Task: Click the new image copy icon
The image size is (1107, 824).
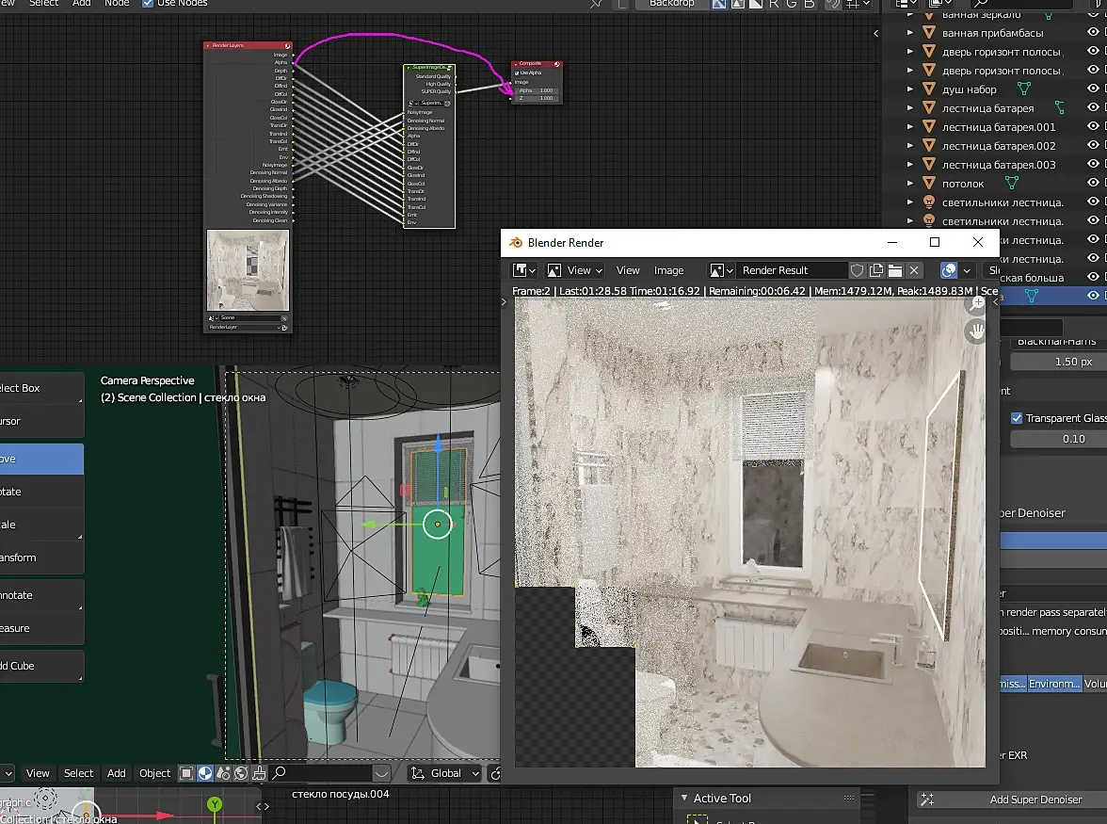Action: 876,270
